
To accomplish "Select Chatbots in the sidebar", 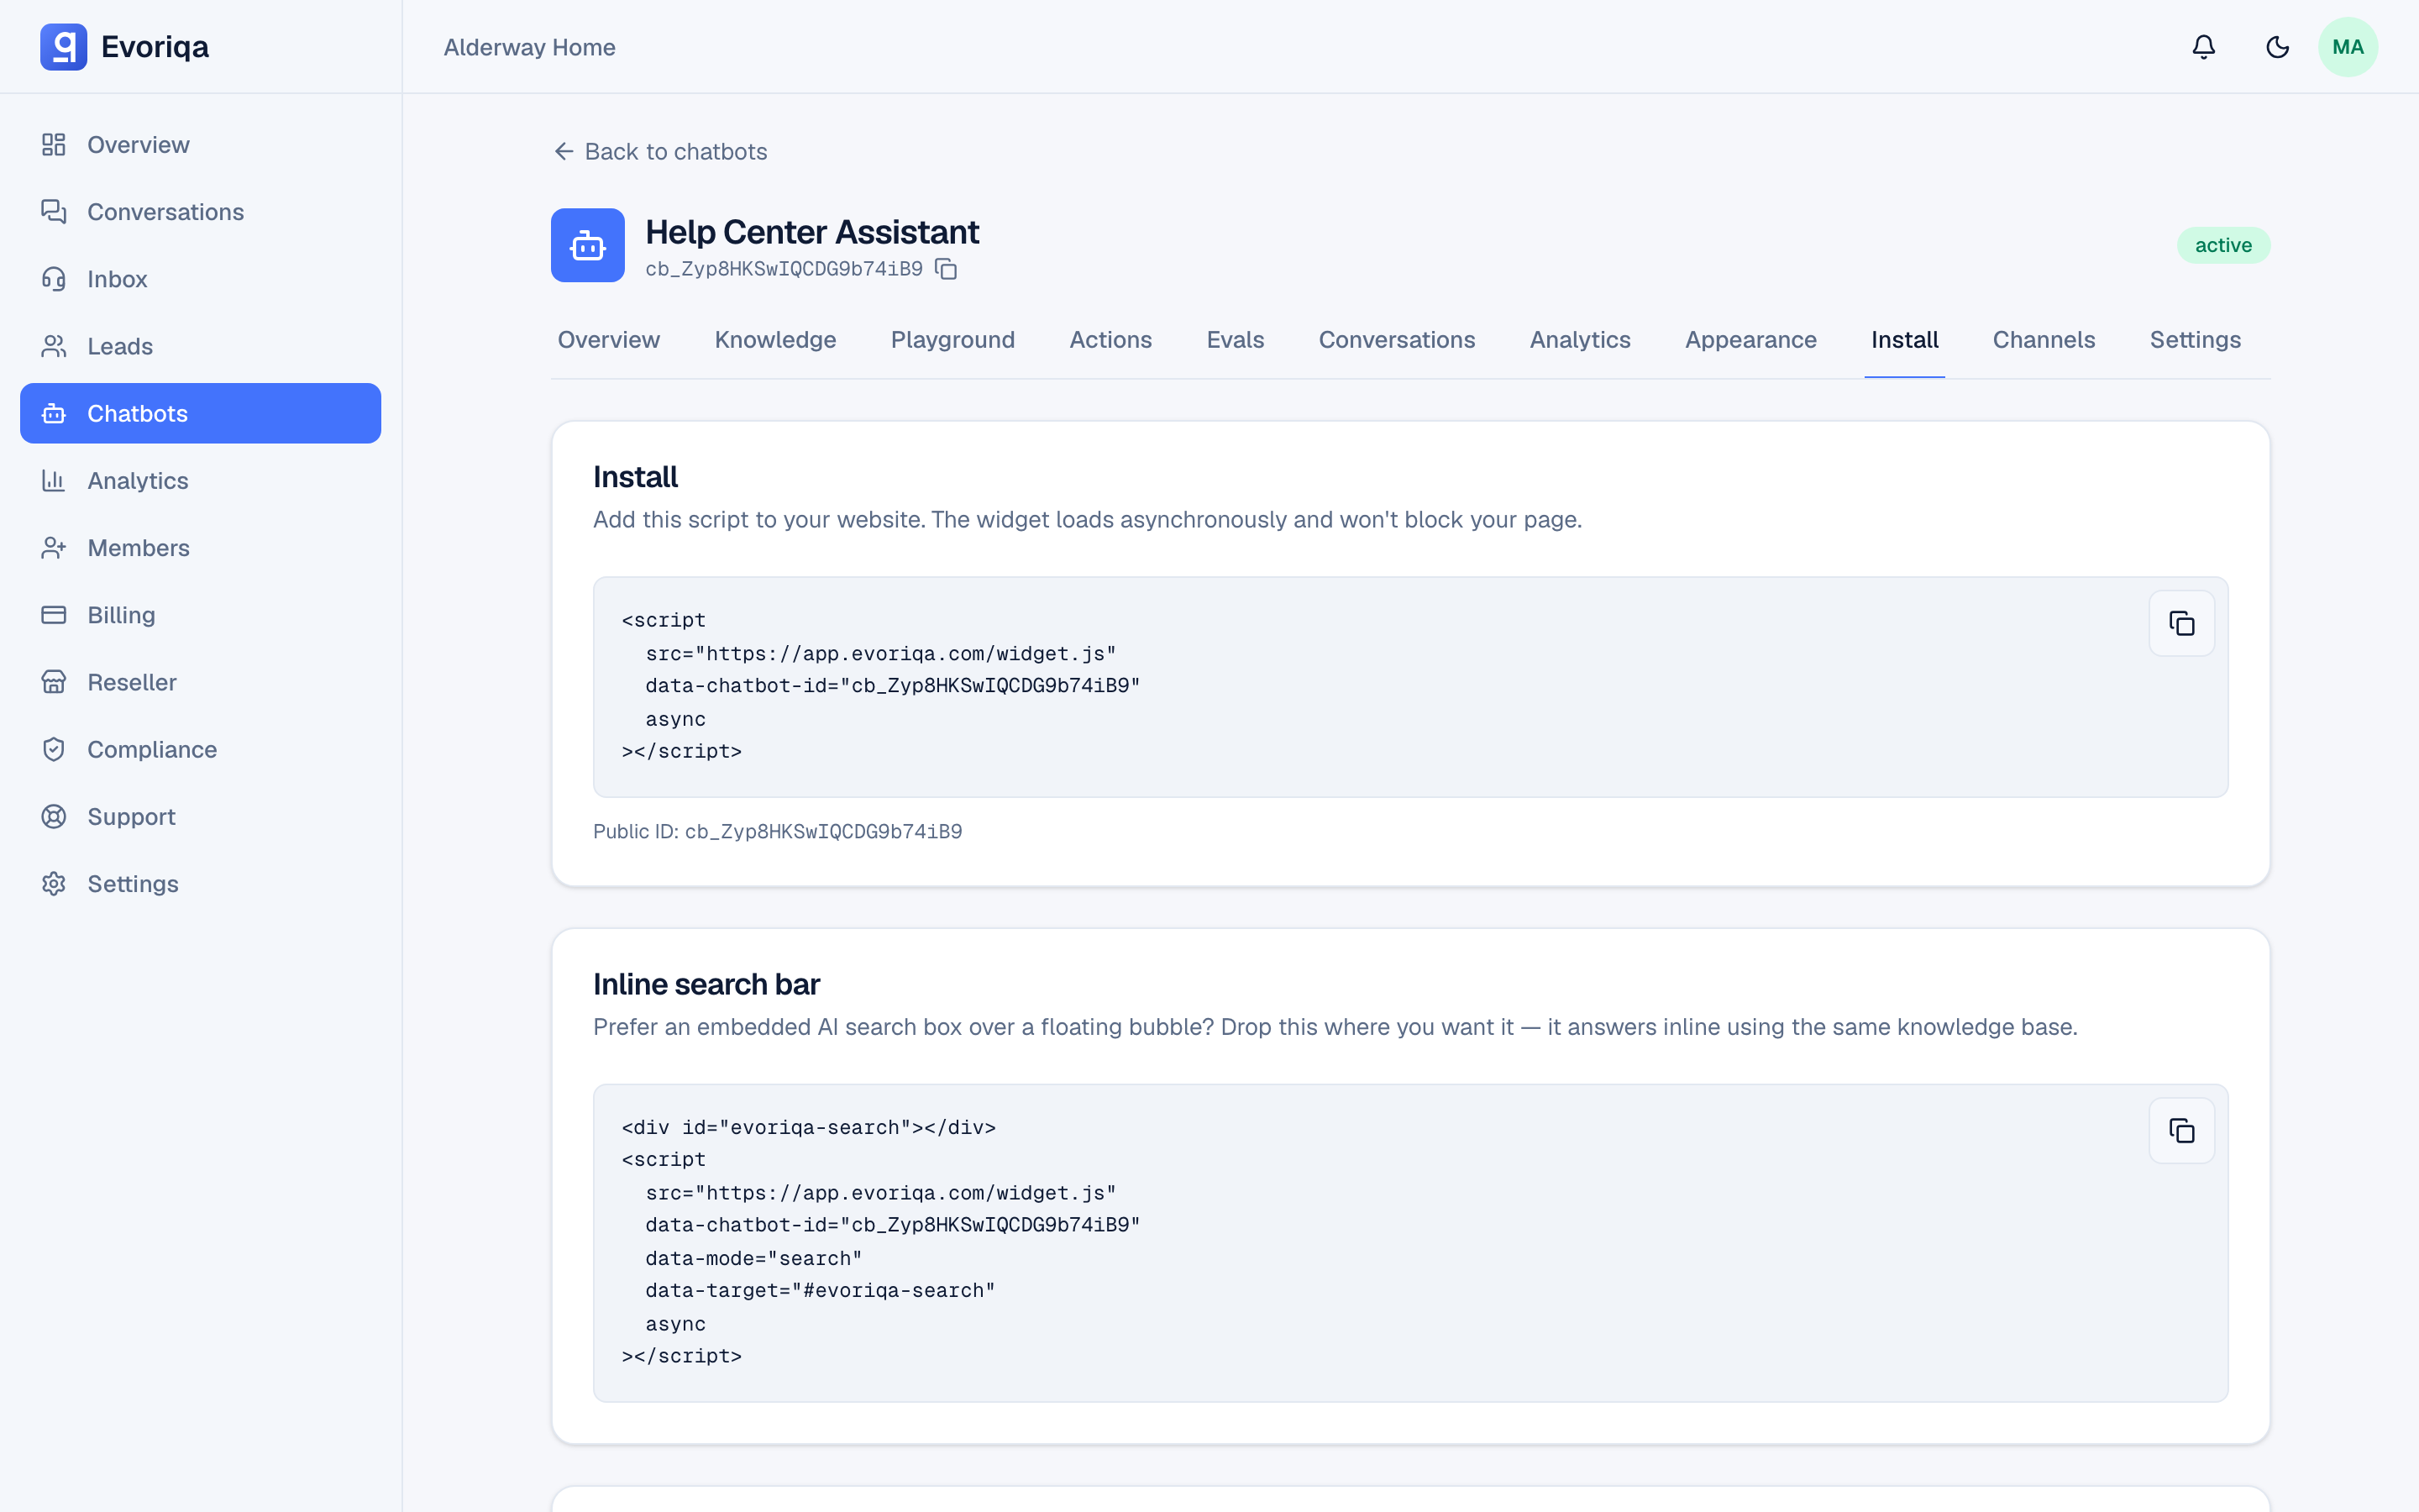I will 200,413.
